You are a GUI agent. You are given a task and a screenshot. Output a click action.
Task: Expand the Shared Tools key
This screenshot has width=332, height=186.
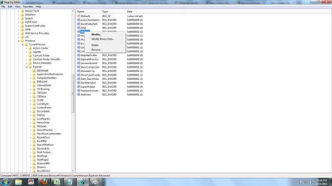pos(19,11)
